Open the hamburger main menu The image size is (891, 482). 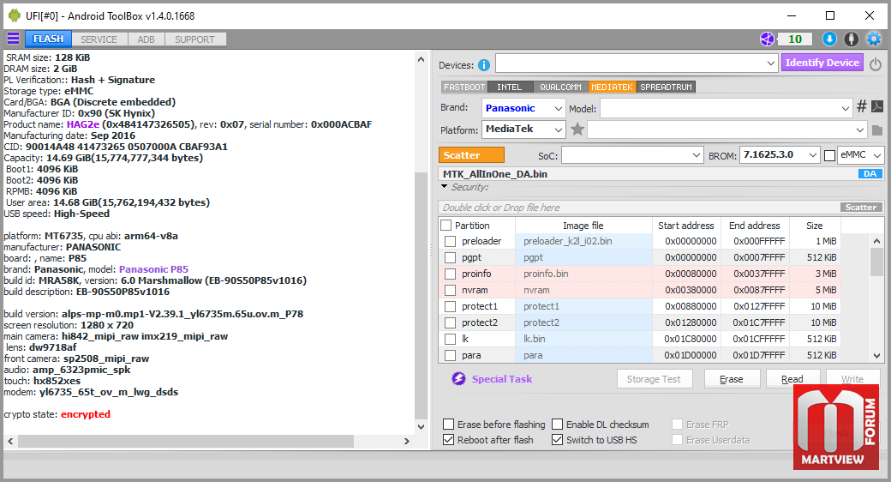pyautogui.click(x=13, y=39)
